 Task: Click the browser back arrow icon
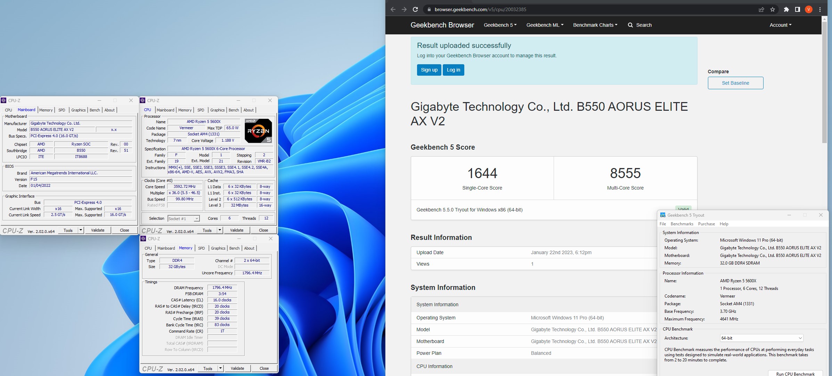[393, 9]
